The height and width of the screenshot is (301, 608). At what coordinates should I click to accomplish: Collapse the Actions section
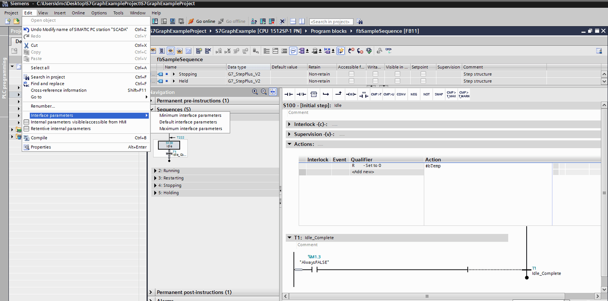[x=290, y=144]
